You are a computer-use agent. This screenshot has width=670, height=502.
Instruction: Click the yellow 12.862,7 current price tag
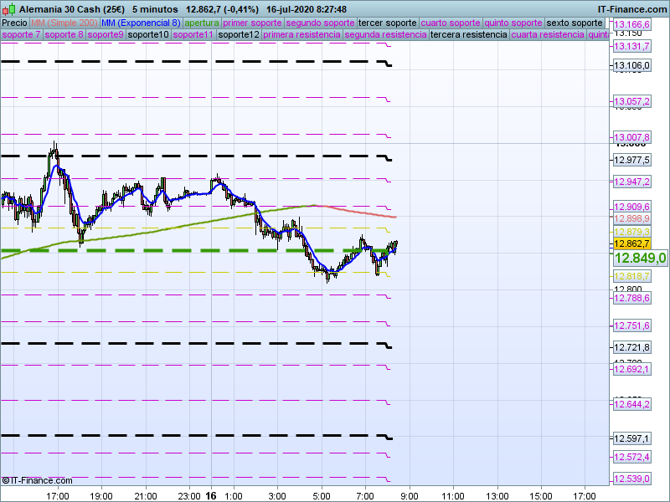pos(632,243)
